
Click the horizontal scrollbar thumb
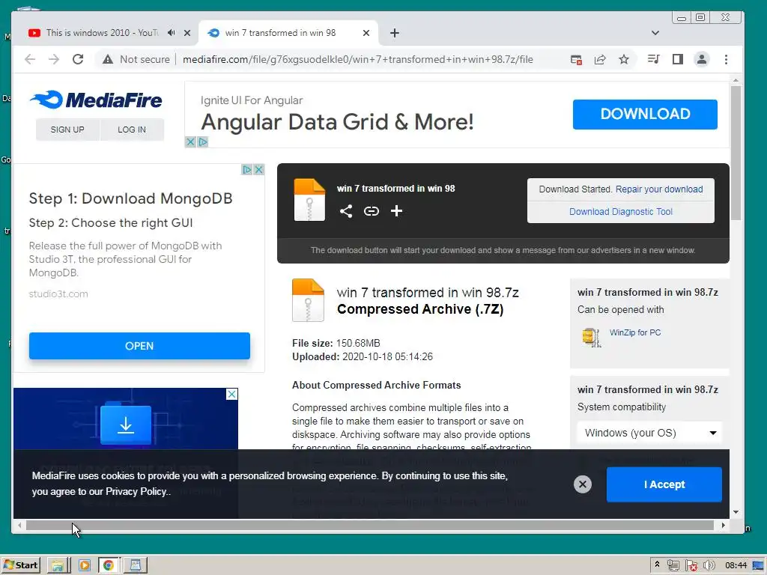(x=370, y=525)
